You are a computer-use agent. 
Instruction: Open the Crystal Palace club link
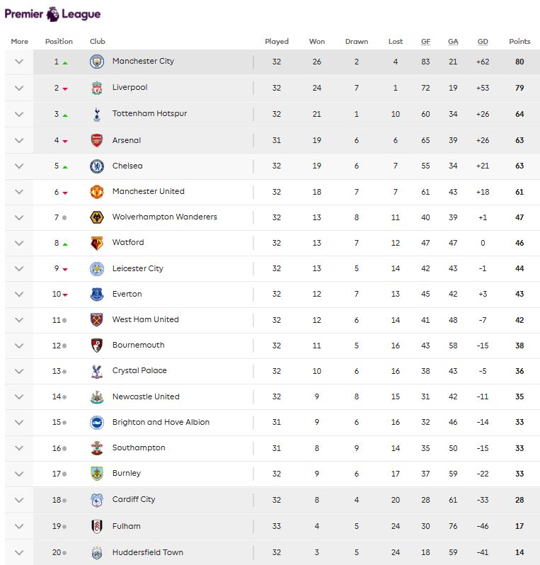139,370
